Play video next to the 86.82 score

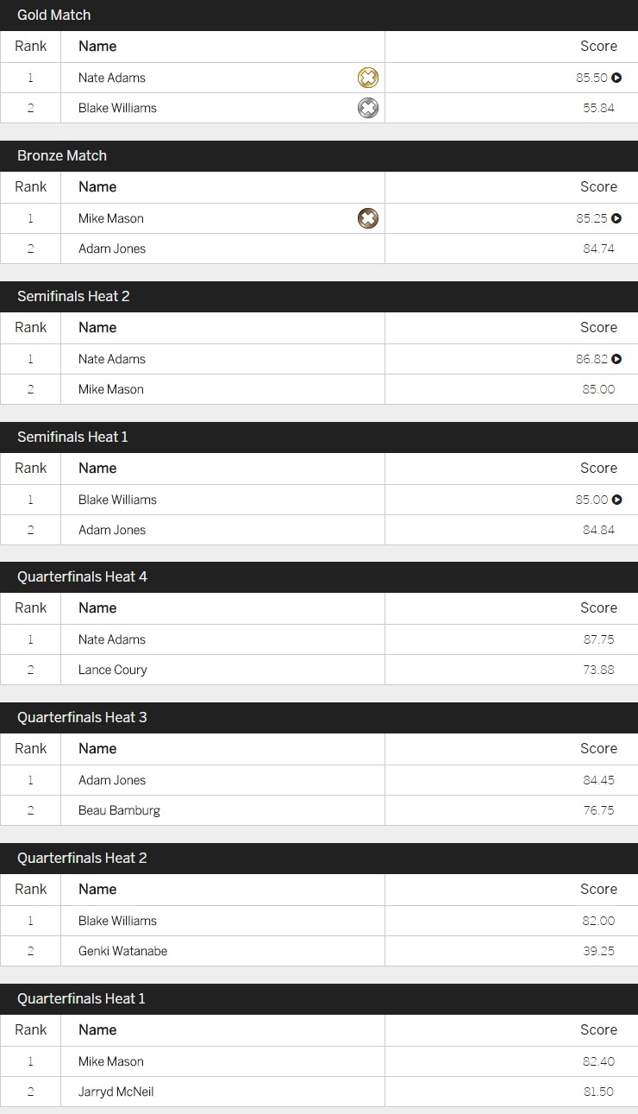coord(616,359)
